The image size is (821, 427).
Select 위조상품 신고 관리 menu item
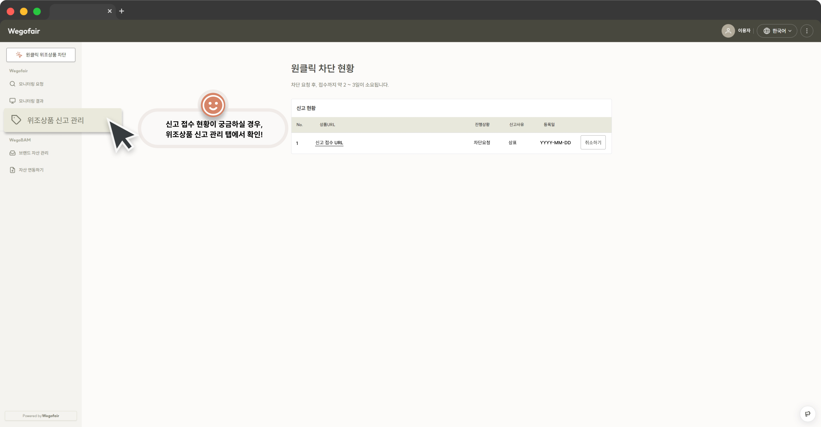pyautogui.click(x=63, y=120)
